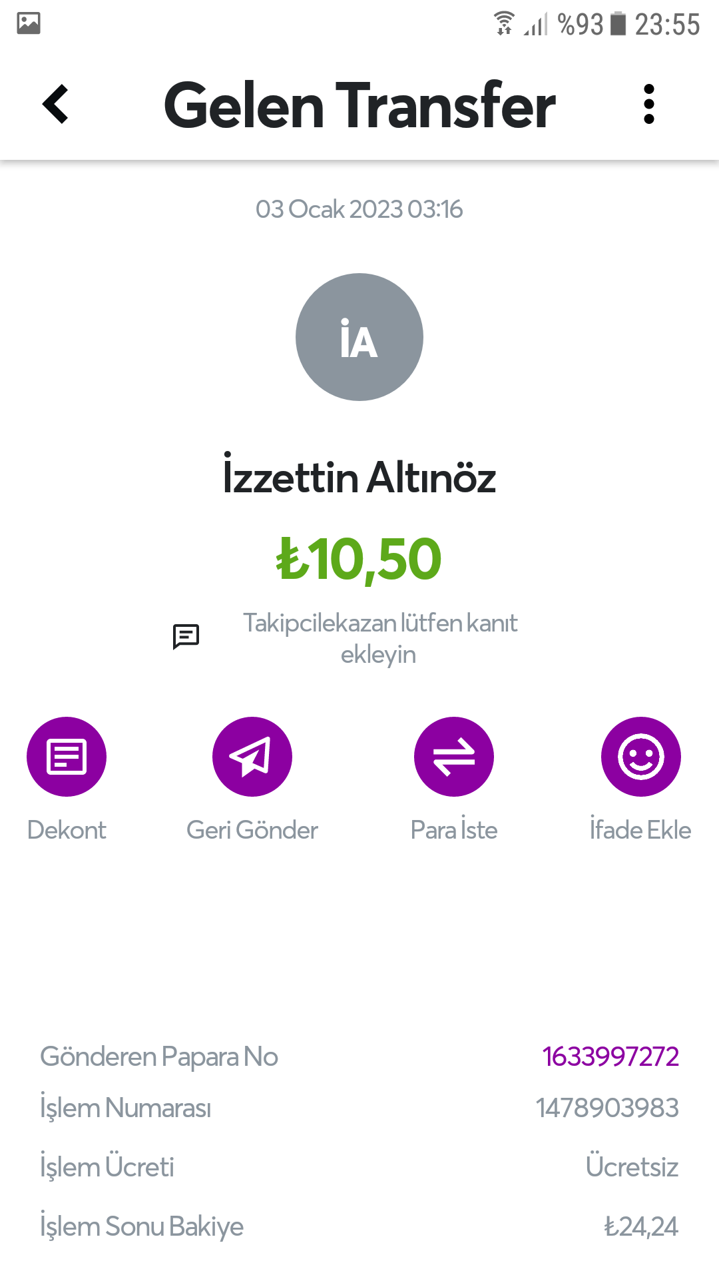Tap the message note icon
Image resolution: width=719 pixels, height=1279 pixels.
[186, 636]
